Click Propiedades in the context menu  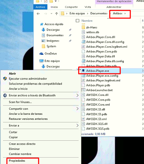[17, 161]
